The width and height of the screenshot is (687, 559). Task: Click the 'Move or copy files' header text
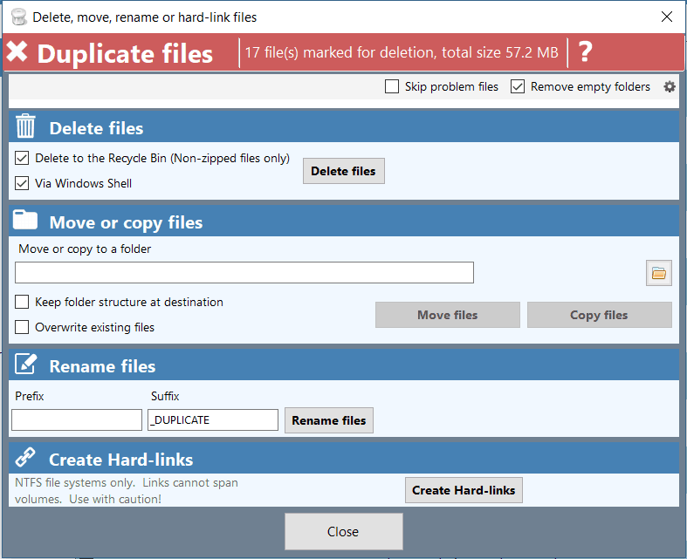[126, 222]
